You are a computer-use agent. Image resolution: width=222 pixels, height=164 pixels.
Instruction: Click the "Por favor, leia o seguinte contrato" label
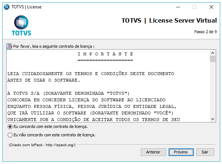pyautogui.click(x=53, y=46)
